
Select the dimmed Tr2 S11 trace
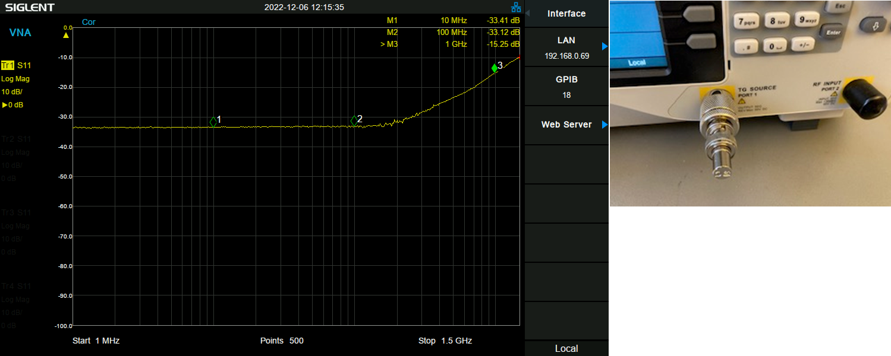point(16,139)
